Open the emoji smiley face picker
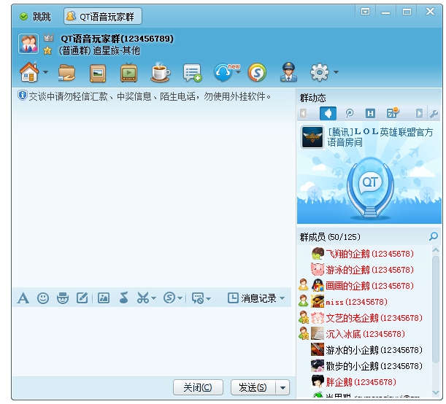 [43, 298]
